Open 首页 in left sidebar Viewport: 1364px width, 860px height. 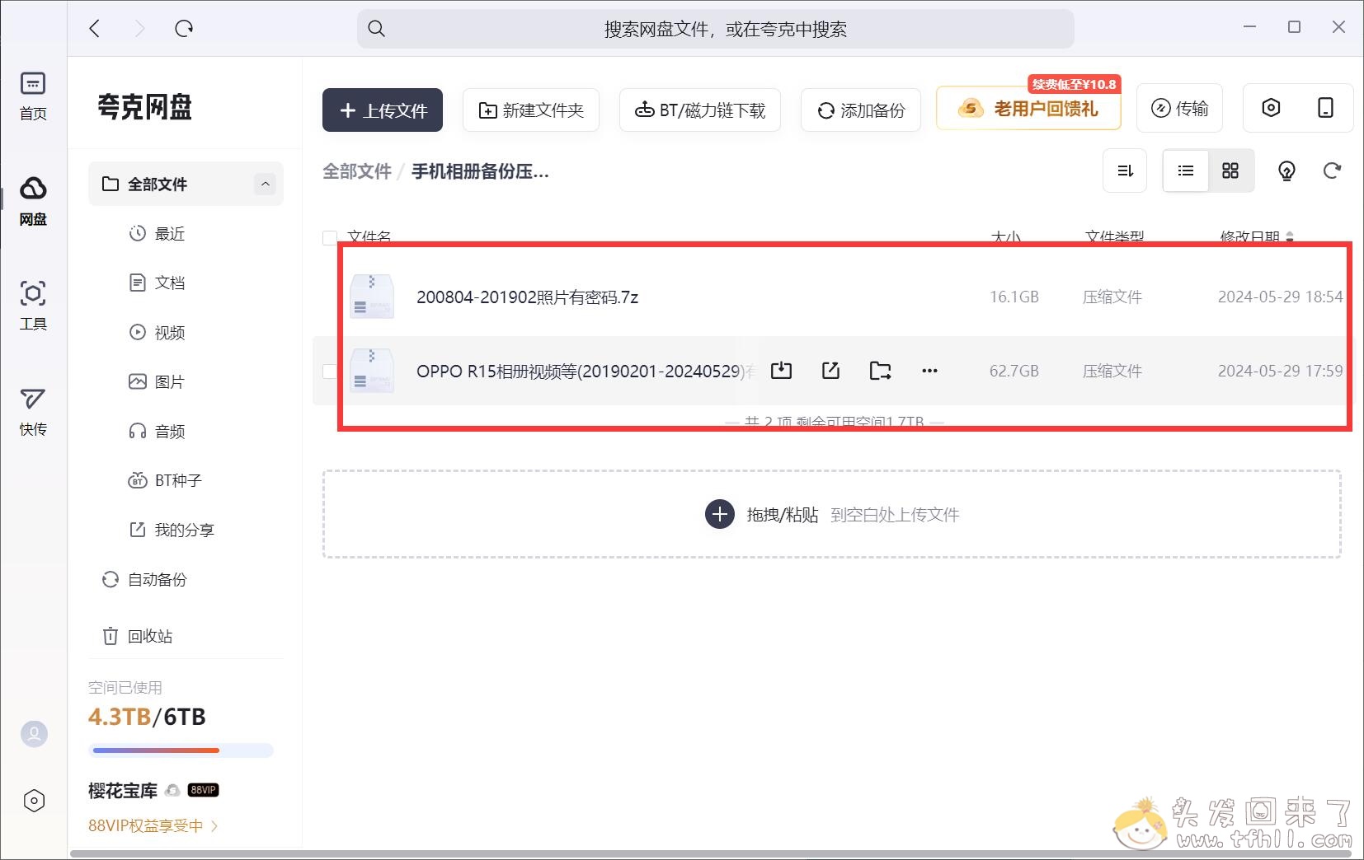coord(33,96)
